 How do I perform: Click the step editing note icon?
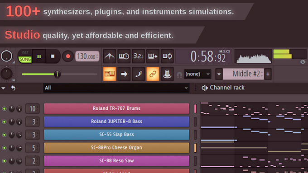click(x=138, y=74)
